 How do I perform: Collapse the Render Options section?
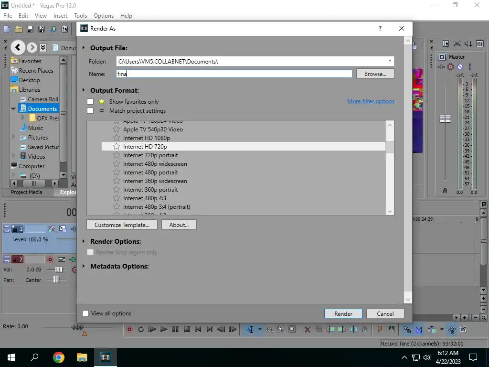[x=84, y=241]
